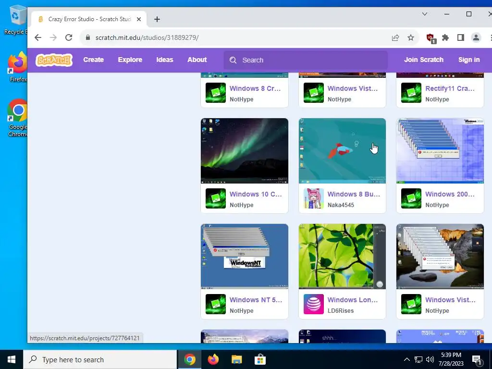Bookmark page with star icon
The width and height of the screenshot is (492, 369).
pos(411,37)
